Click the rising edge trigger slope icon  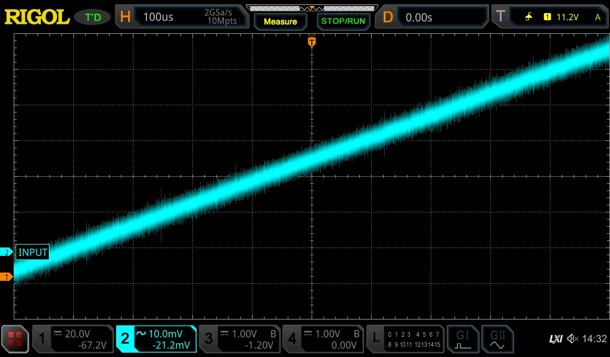[528, 17]
